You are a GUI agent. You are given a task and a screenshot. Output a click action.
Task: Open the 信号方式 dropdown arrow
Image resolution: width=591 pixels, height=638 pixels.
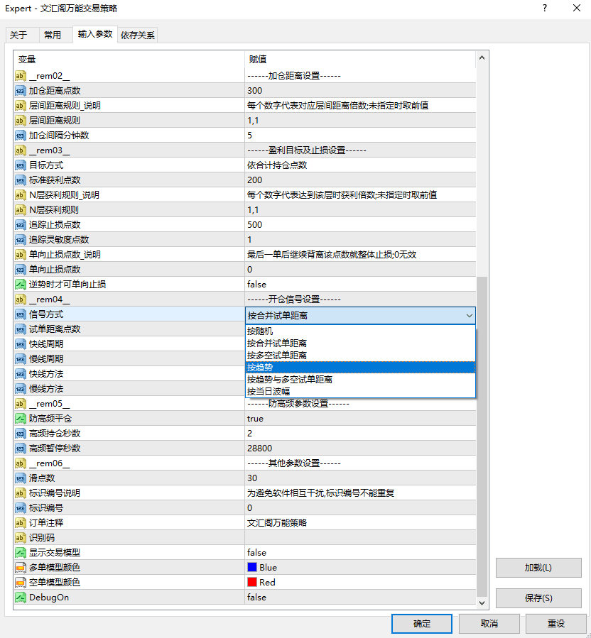(x=470, y=314)
